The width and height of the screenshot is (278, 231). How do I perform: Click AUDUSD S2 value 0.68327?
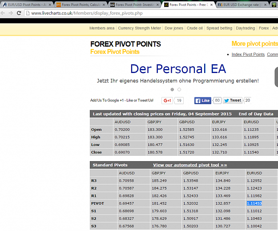coord(126,219)
